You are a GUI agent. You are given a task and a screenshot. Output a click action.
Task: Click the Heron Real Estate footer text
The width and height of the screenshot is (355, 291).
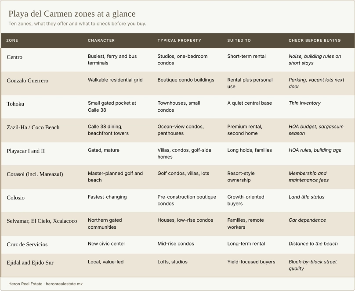46,284
